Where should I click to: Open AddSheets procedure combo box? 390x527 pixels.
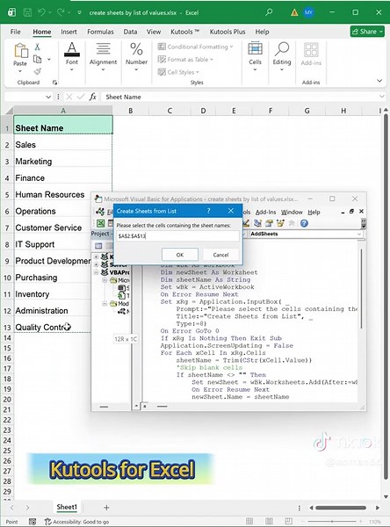pyautogui.click(x=306, y=234)
